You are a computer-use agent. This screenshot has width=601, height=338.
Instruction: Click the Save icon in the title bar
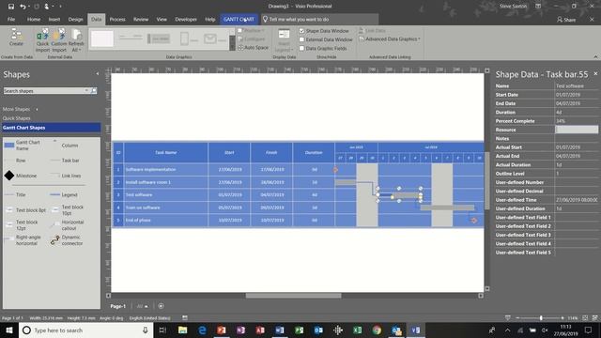pyautogui.click(x=11, y=7)
